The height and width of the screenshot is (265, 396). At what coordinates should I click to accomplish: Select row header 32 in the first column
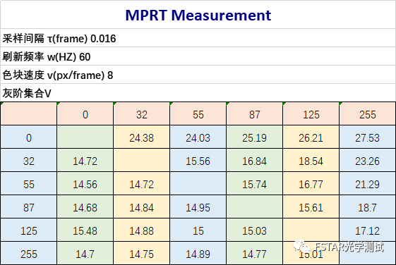pos(29,161)
